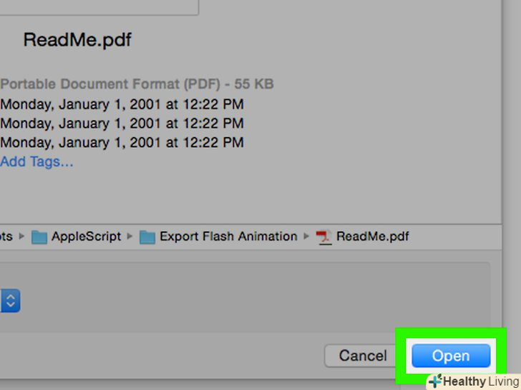Select the Export Flash Animation path label

(228, 236)
